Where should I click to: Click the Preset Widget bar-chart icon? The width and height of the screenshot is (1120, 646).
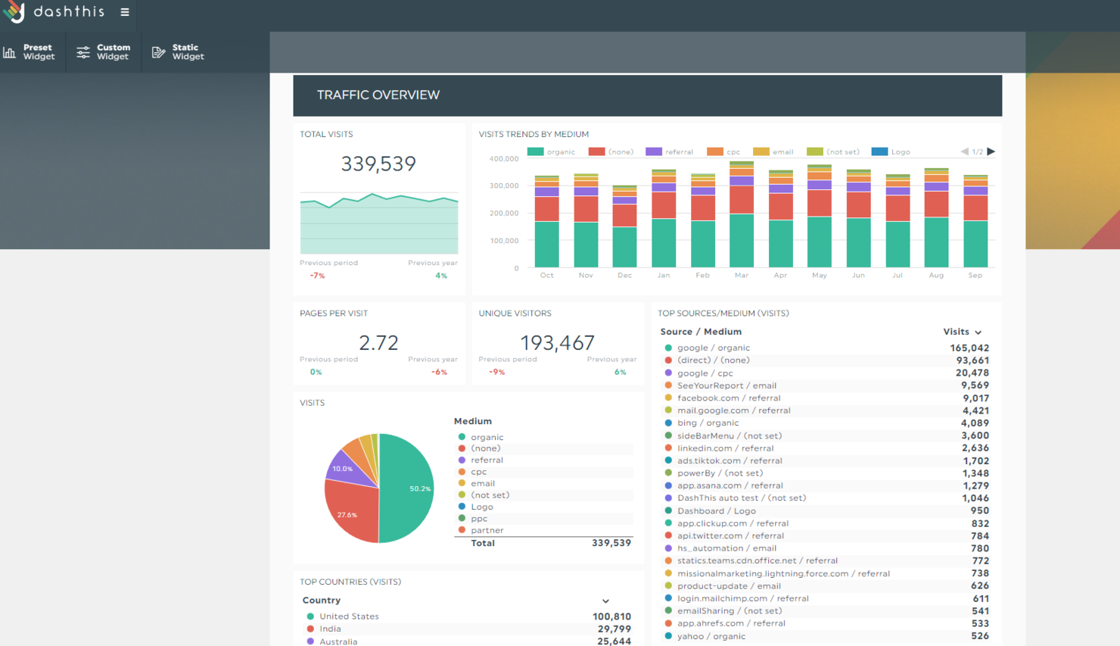(x=9, y=52)
